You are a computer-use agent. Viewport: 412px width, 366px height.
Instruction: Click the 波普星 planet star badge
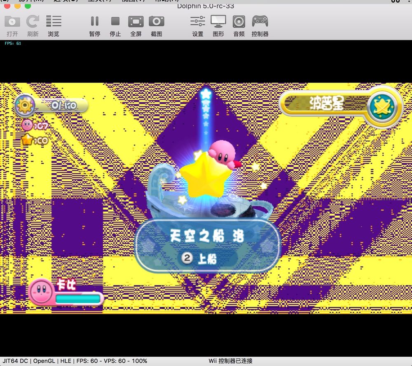point(383,107)
